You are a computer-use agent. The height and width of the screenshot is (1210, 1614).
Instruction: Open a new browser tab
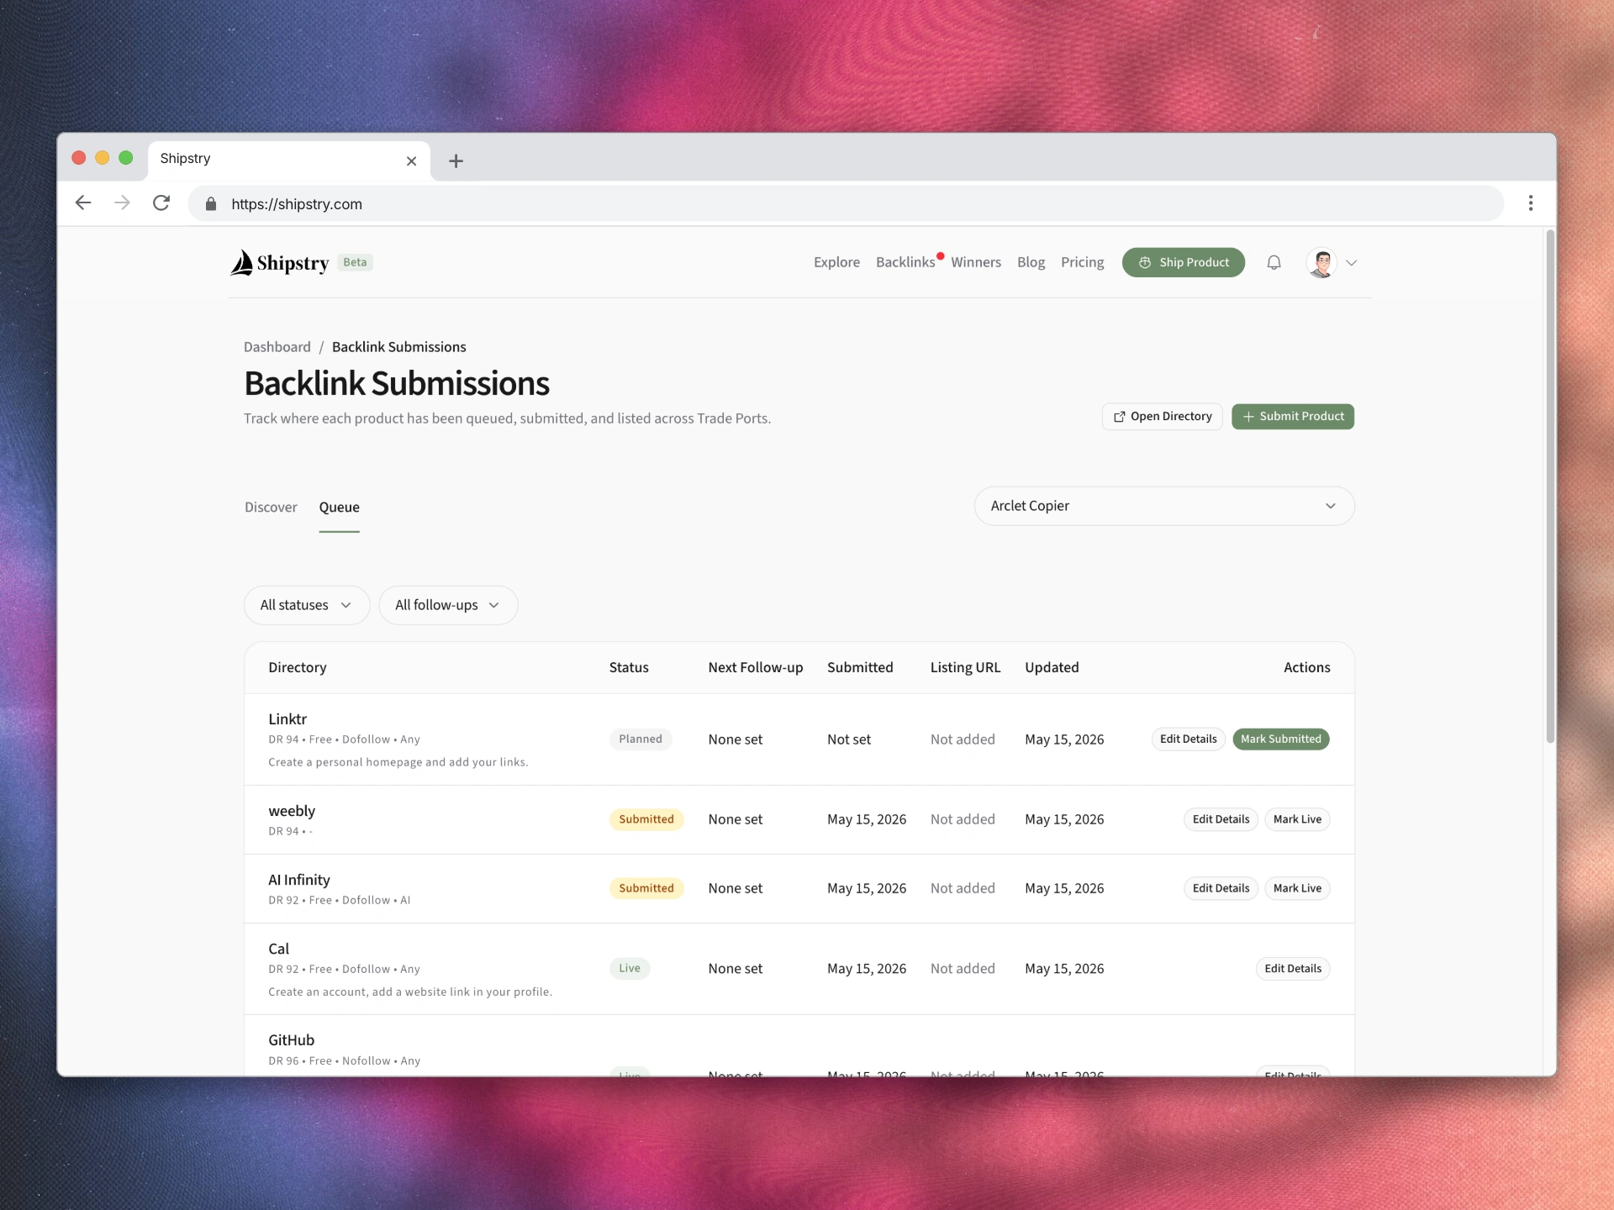(x=456, y=160)
